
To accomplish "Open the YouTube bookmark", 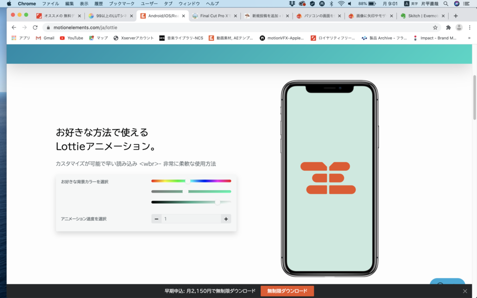I will [71, 38].
